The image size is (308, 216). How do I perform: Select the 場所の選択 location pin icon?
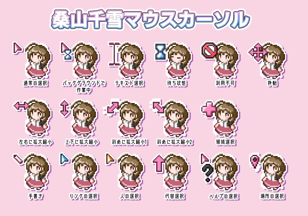255,161
